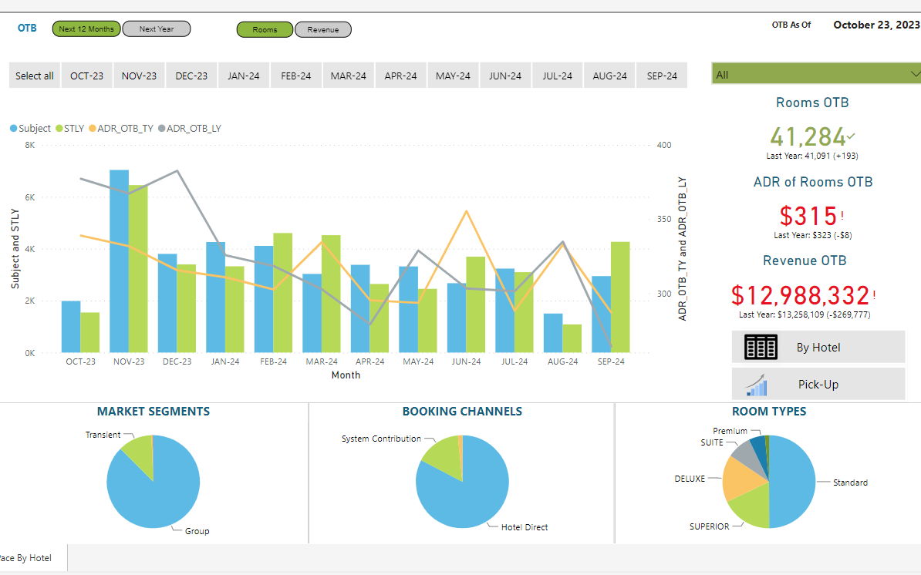The height and width of the screenshot is (575, 921).
Task: Filter by FEB-24 month
Action: (x=296, y=76)
